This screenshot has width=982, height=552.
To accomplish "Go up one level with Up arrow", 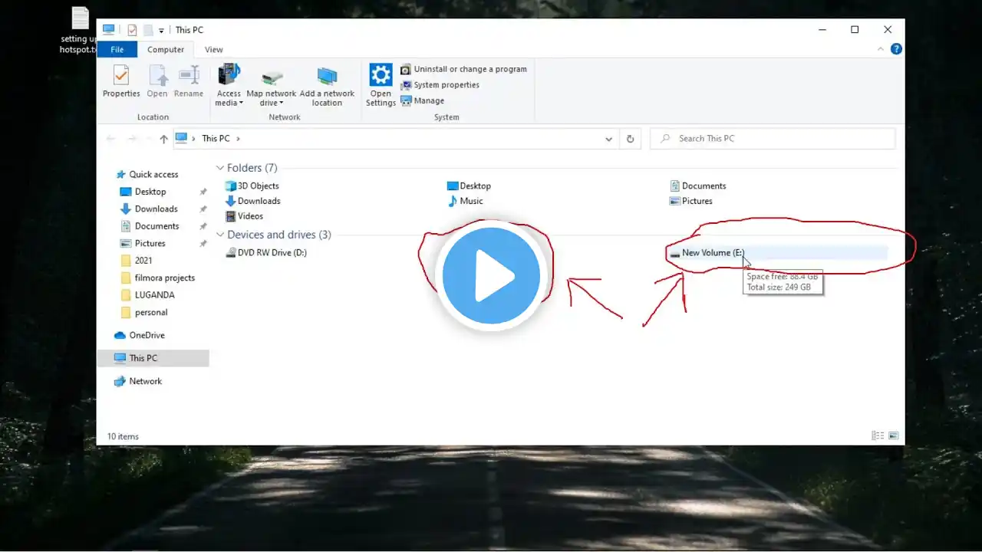I will (x=163, y=139).
